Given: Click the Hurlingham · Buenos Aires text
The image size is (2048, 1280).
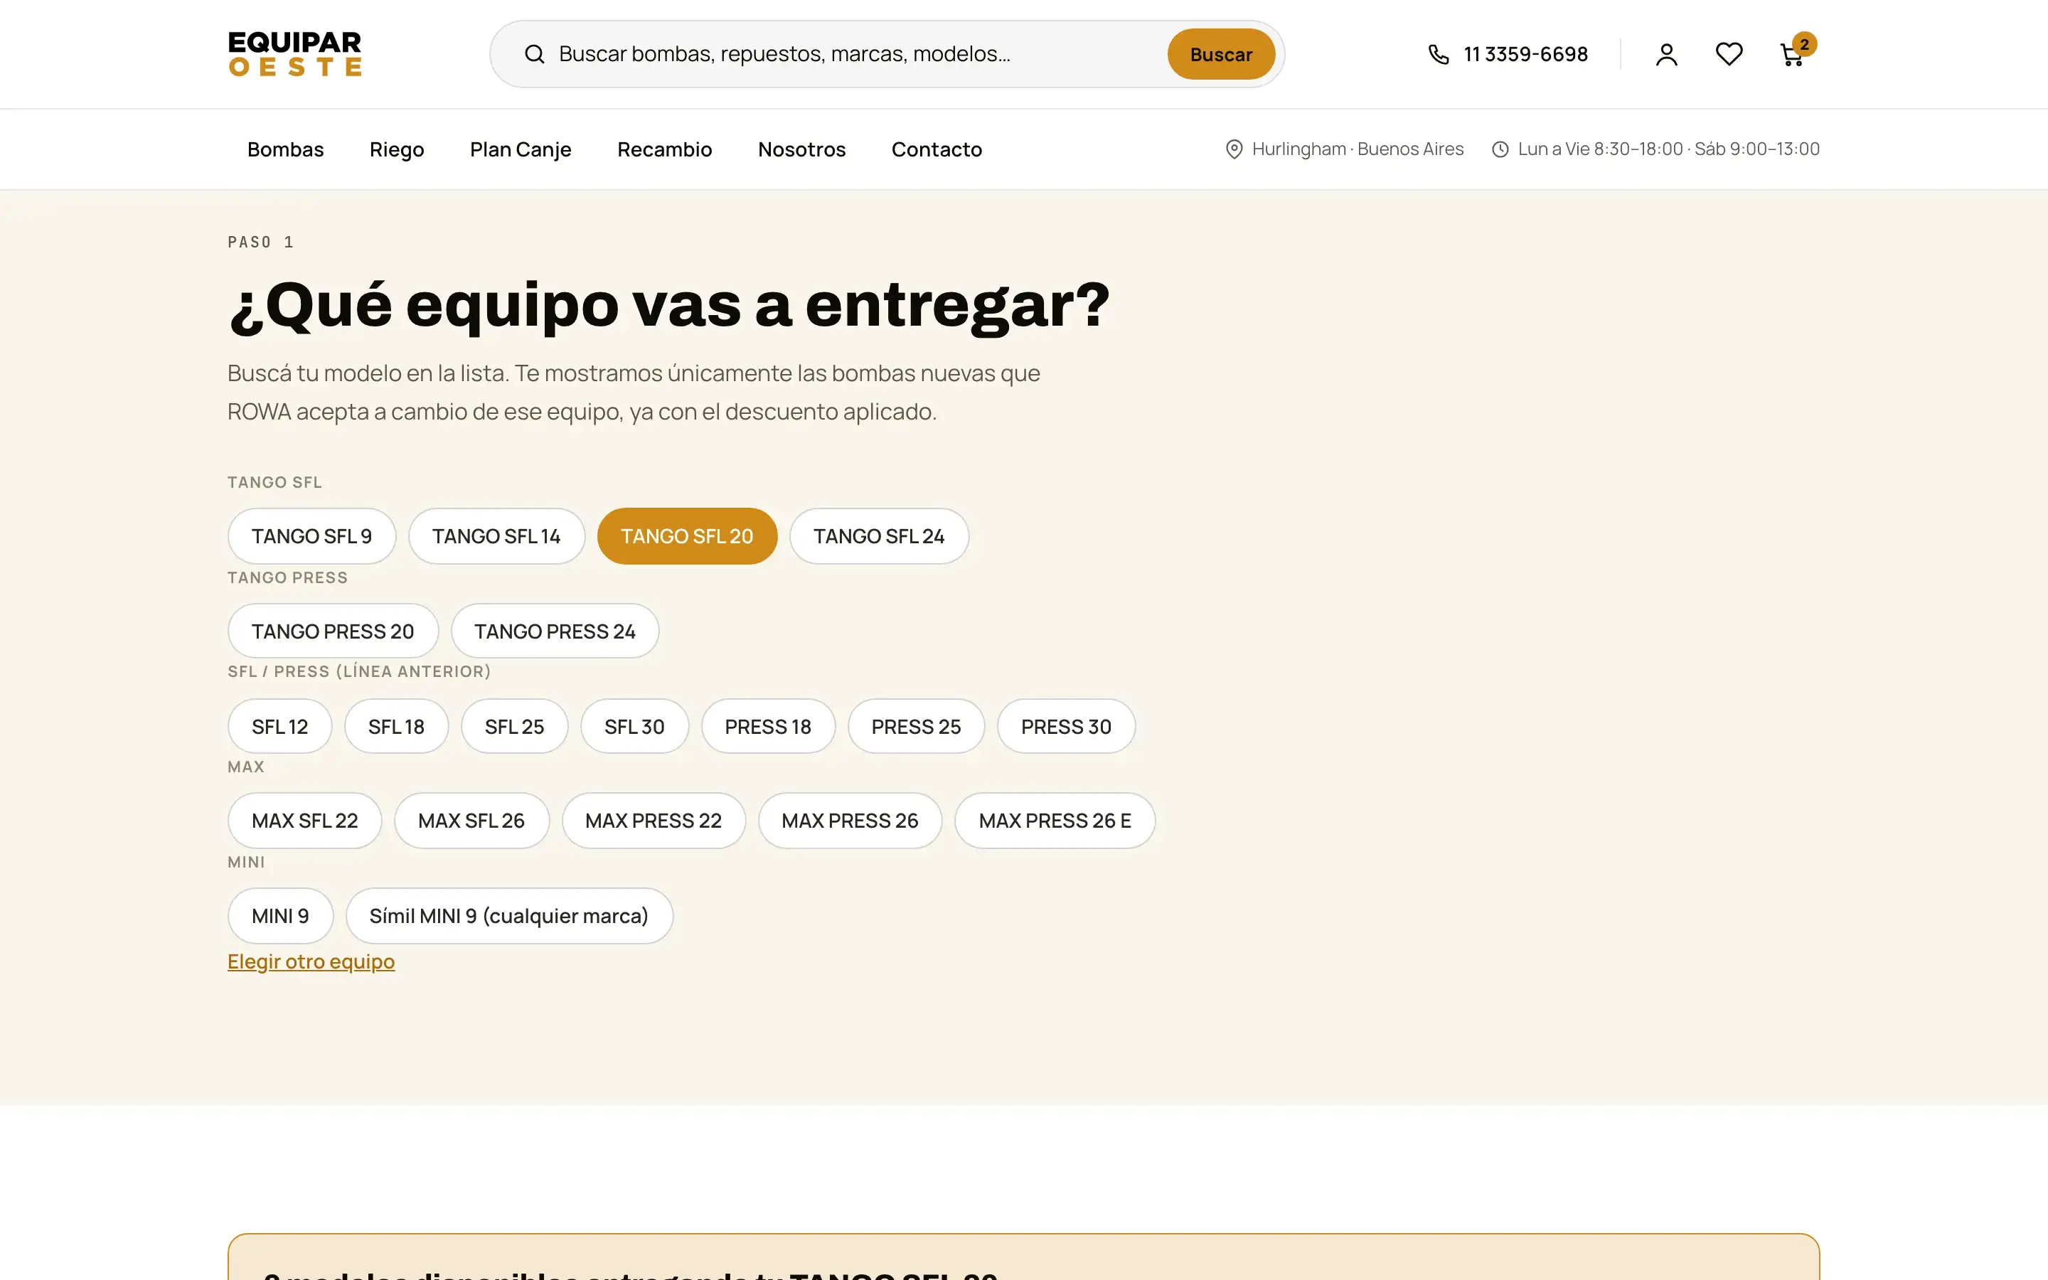Looking at the screenshot, I should pyautogui.click(x=1358, y=149).
